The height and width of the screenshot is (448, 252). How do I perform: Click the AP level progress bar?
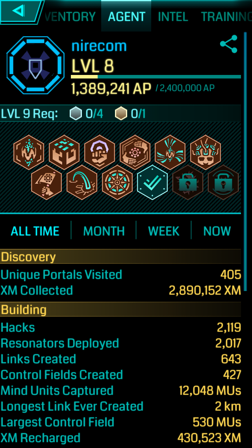(156, 77)
